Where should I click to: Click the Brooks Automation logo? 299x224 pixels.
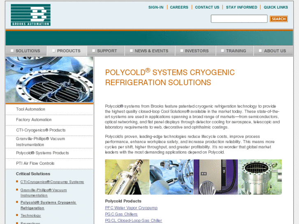30,15
